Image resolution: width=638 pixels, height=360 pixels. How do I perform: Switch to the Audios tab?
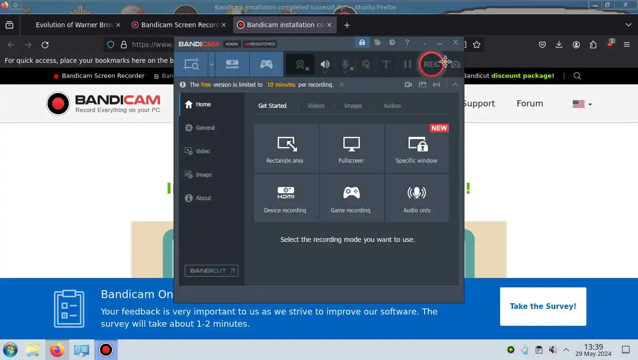coord(392,106)
